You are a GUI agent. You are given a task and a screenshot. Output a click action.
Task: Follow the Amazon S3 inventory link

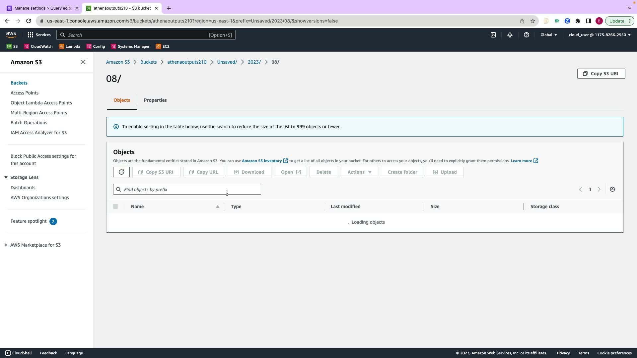[x=262, y=161]
